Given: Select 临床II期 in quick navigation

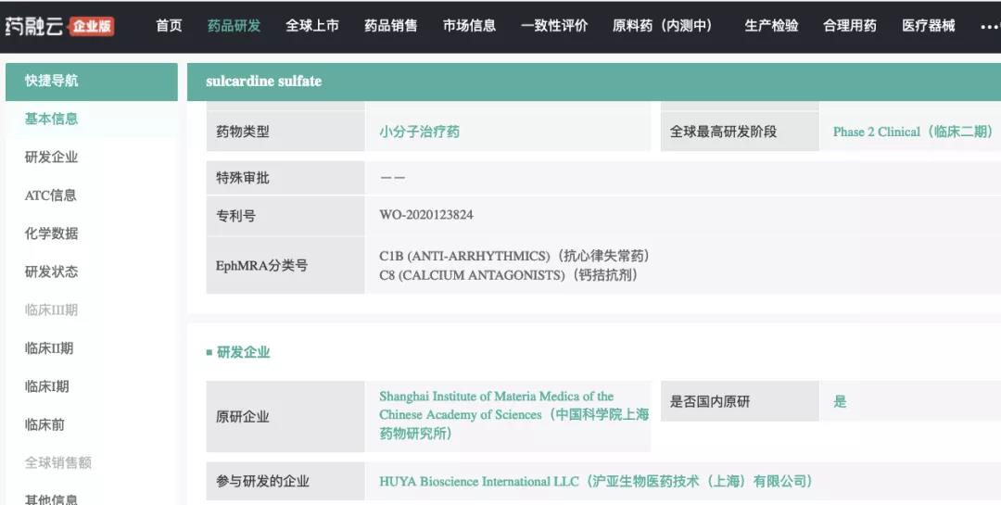Looking at the screenshot, I should 48,348.
